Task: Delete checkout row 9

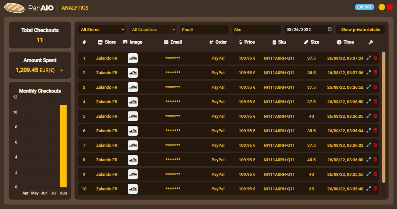Action: tap(375, 174)
